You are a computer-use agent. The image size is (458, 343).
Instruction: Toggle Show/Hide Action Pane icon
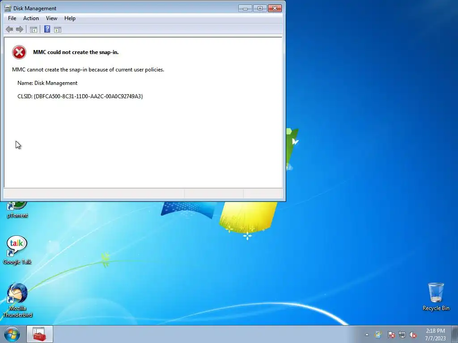pyautogui.click(x=58, y=29)
